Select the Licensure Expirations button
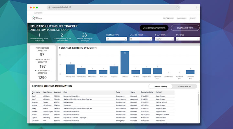 pyautogui.click(x=154, y=28)
